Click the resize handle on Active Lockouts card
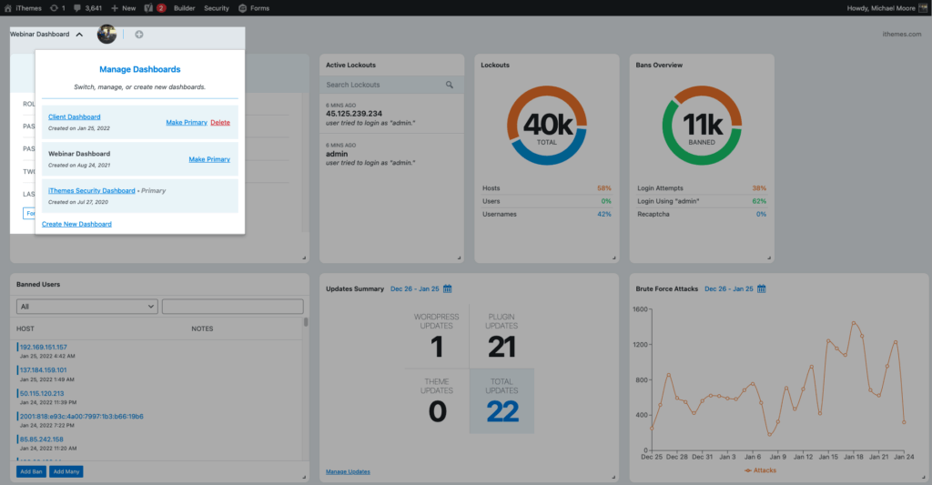The height and width of the screenshot is (485, 932). tap(459, 258)
